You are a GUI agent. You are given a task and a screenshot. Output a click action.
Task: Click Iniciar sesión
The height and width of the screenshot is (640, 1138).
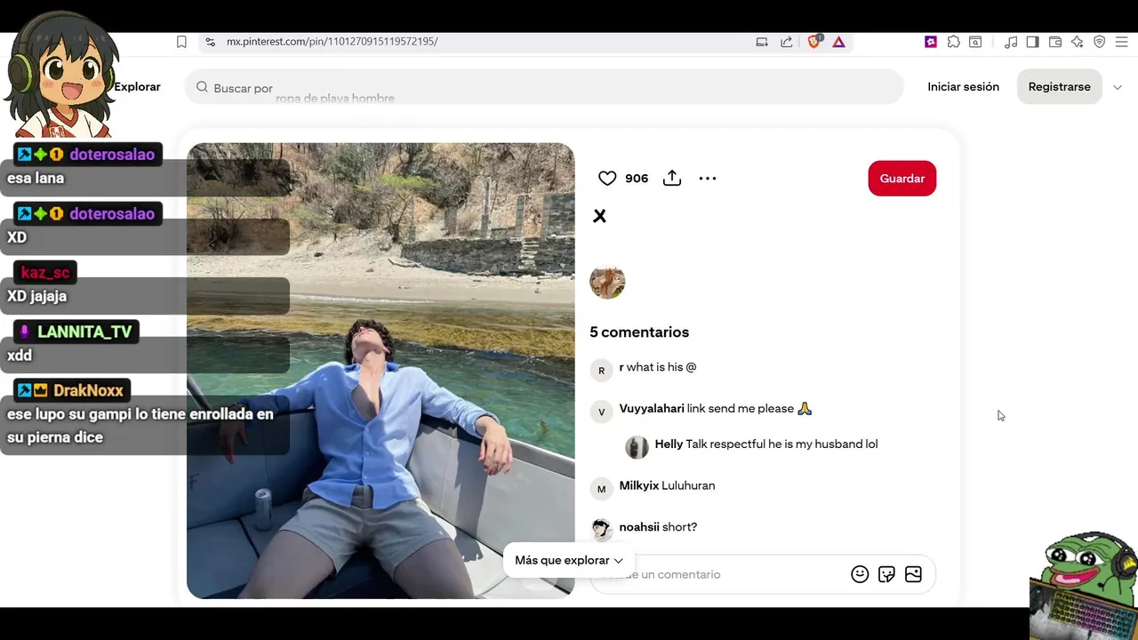(x=963, y=87)
